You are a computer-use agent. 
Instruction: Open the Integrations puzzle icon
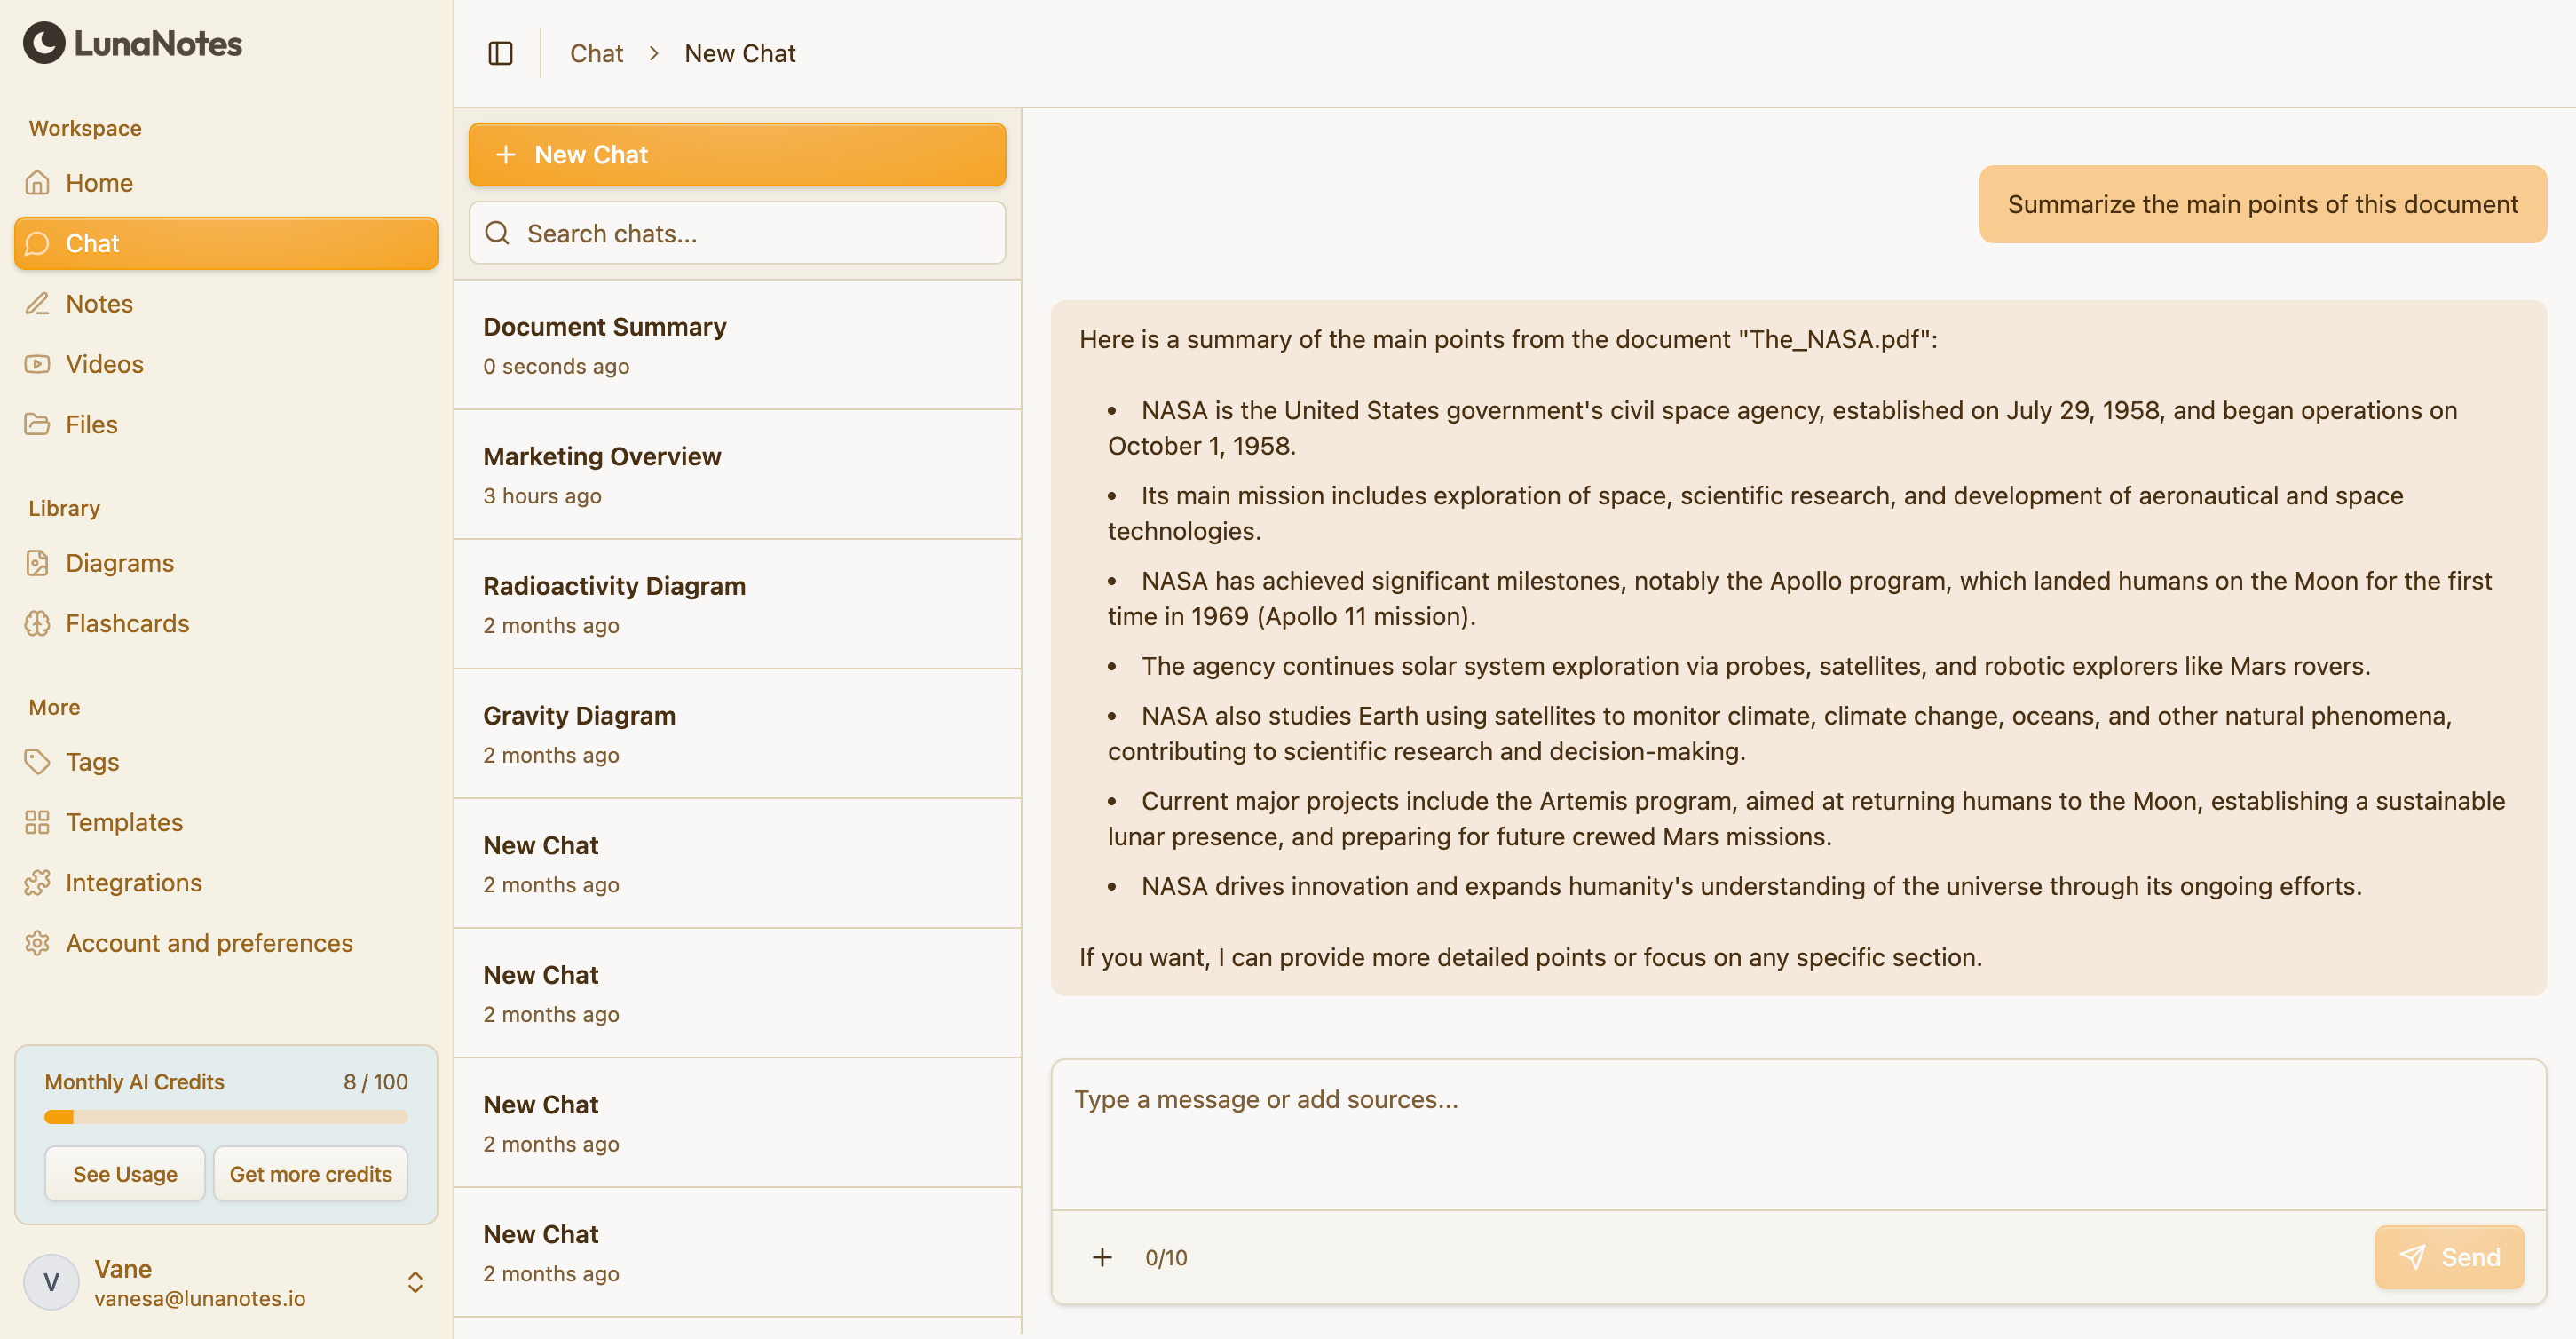37,882
